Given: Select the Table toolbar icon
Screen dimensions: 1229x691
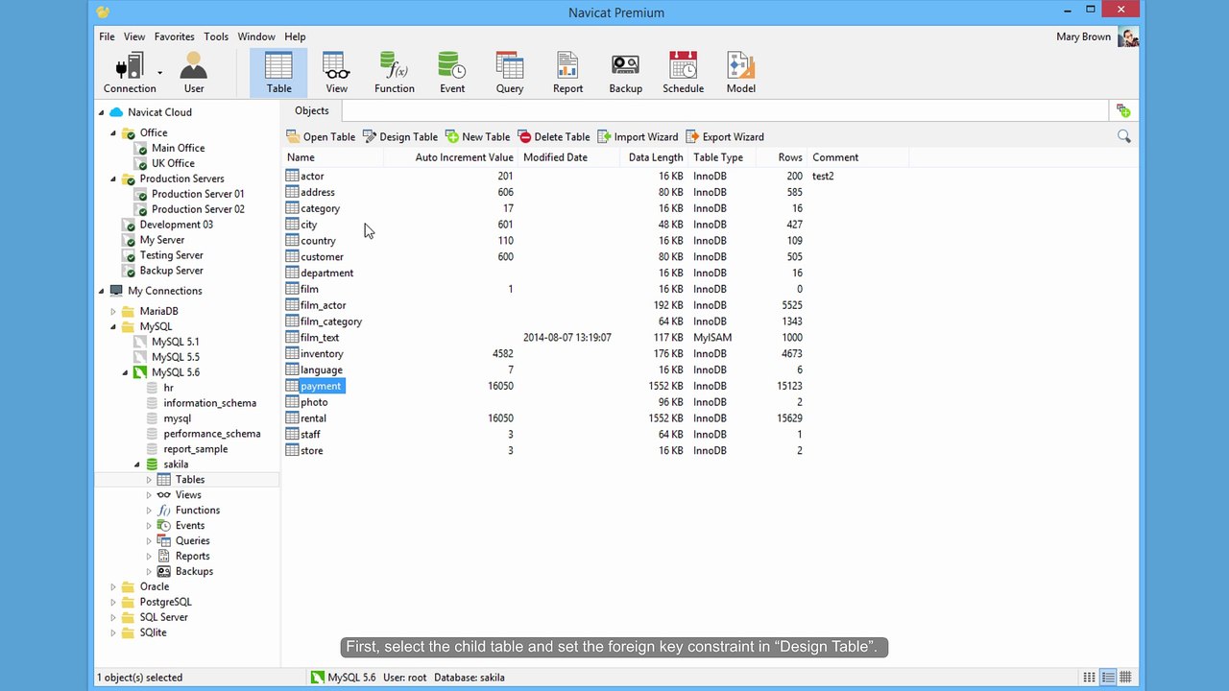Looking at the screenshot, I should coord(278,73).
